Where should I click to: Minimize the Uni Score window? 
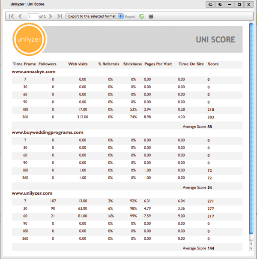click(230, 4)
